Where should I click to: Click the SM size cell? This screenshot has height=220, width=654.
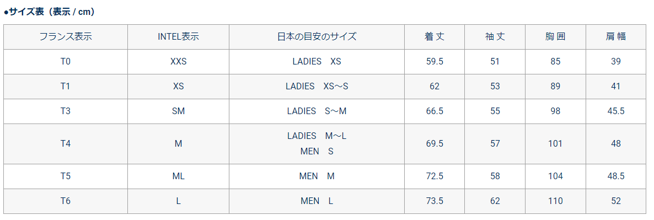click(179, 111)
